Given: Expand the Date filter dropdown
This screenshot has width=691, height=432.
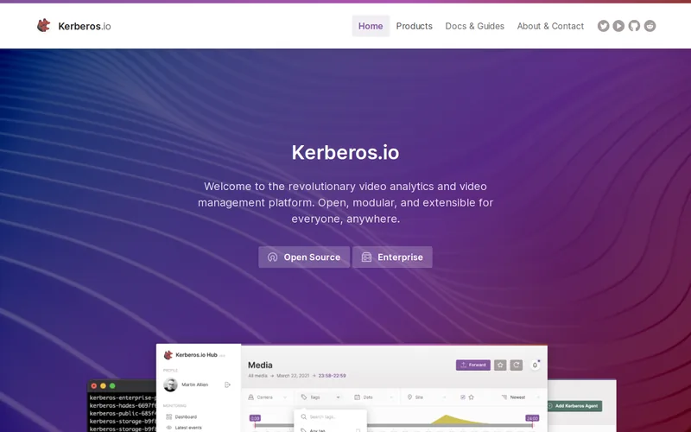Looking at the screenshot, I should click(x=374, y=397).
